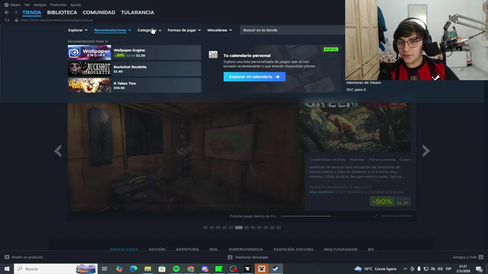Switch to the COMUNIDAD tab
This screenshot has width=488, height=274.
(99, 12)
